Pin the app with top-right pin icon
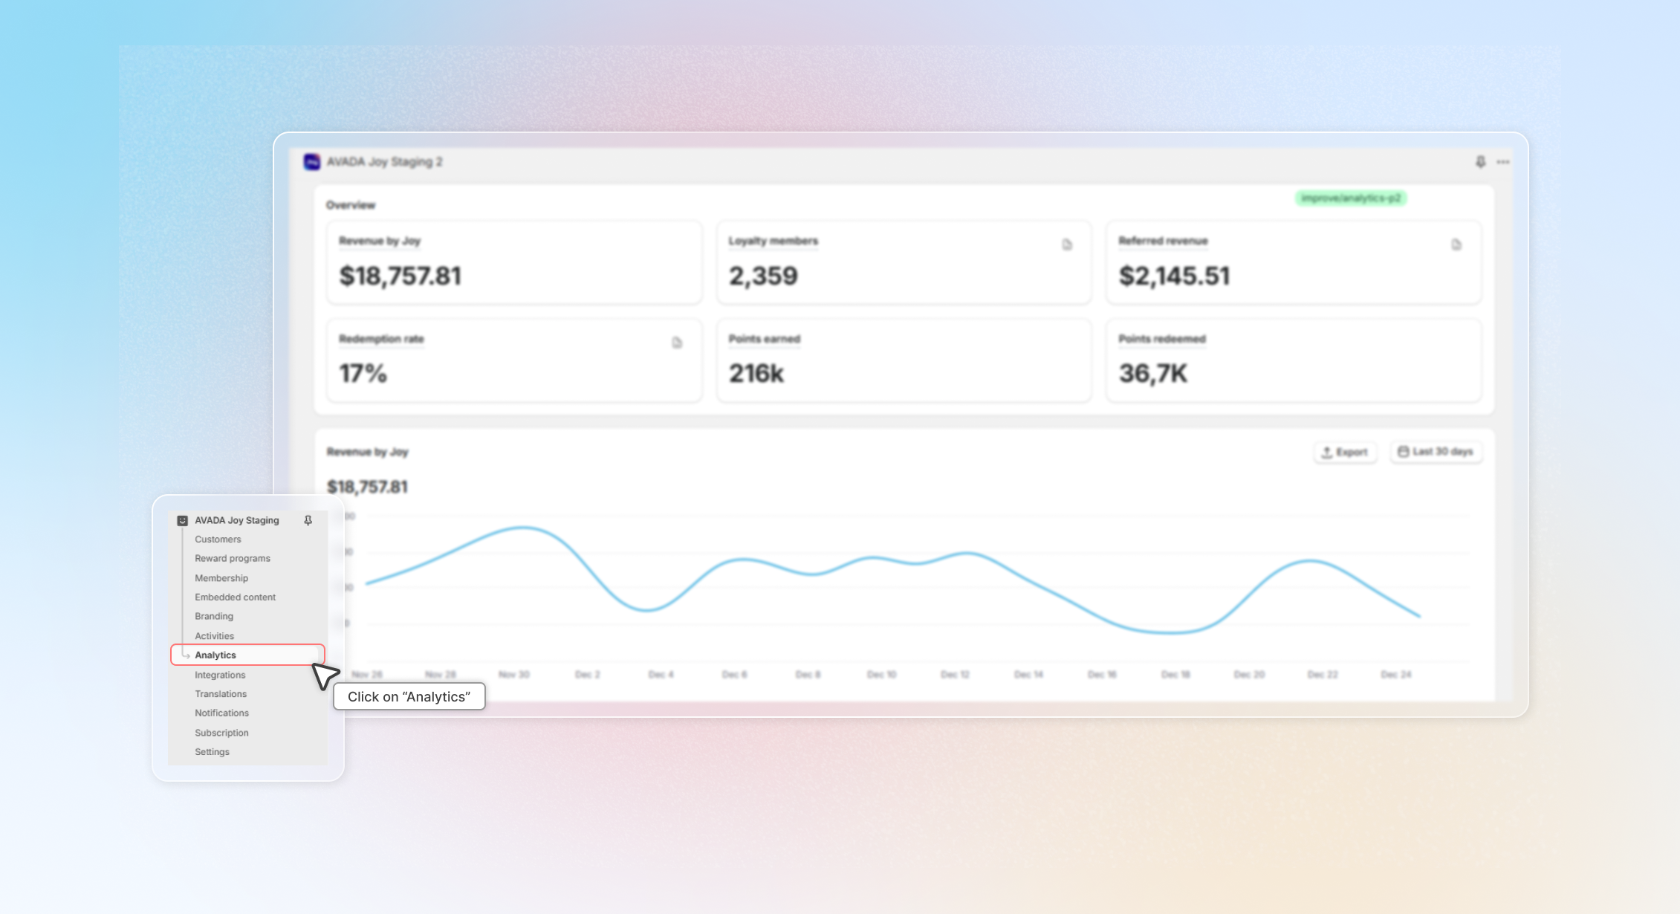1680x914 pixels. (x=1480, y=162)
